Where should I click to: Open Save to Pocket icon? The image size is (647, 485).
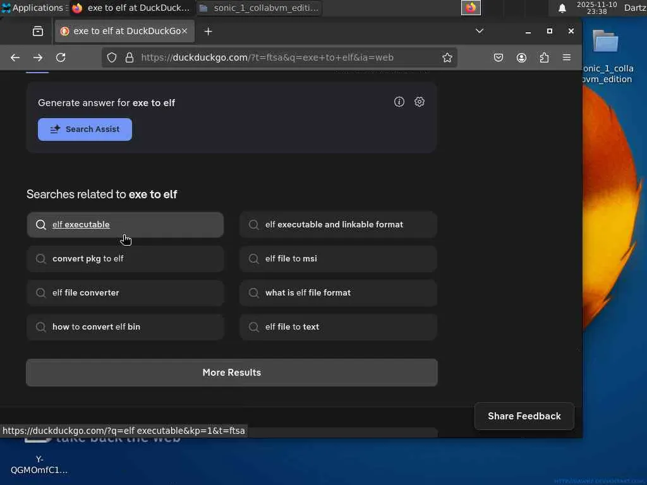click(499, 57)
